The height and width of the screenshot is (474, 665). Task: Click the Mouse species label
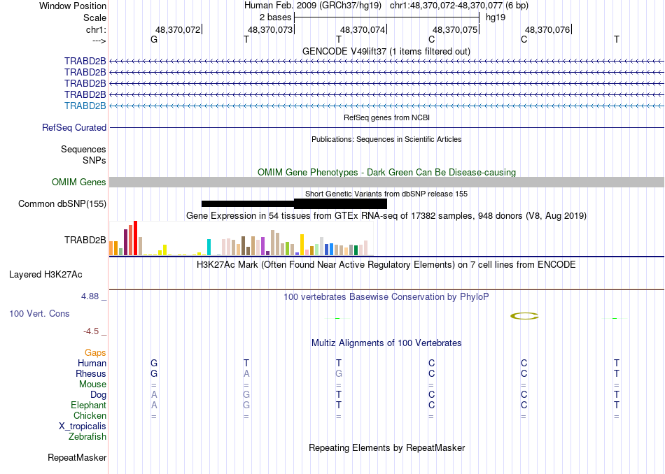pos(92,385)
